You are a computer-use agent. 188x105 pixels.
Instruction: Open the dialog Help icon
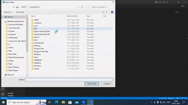(112, 12)
